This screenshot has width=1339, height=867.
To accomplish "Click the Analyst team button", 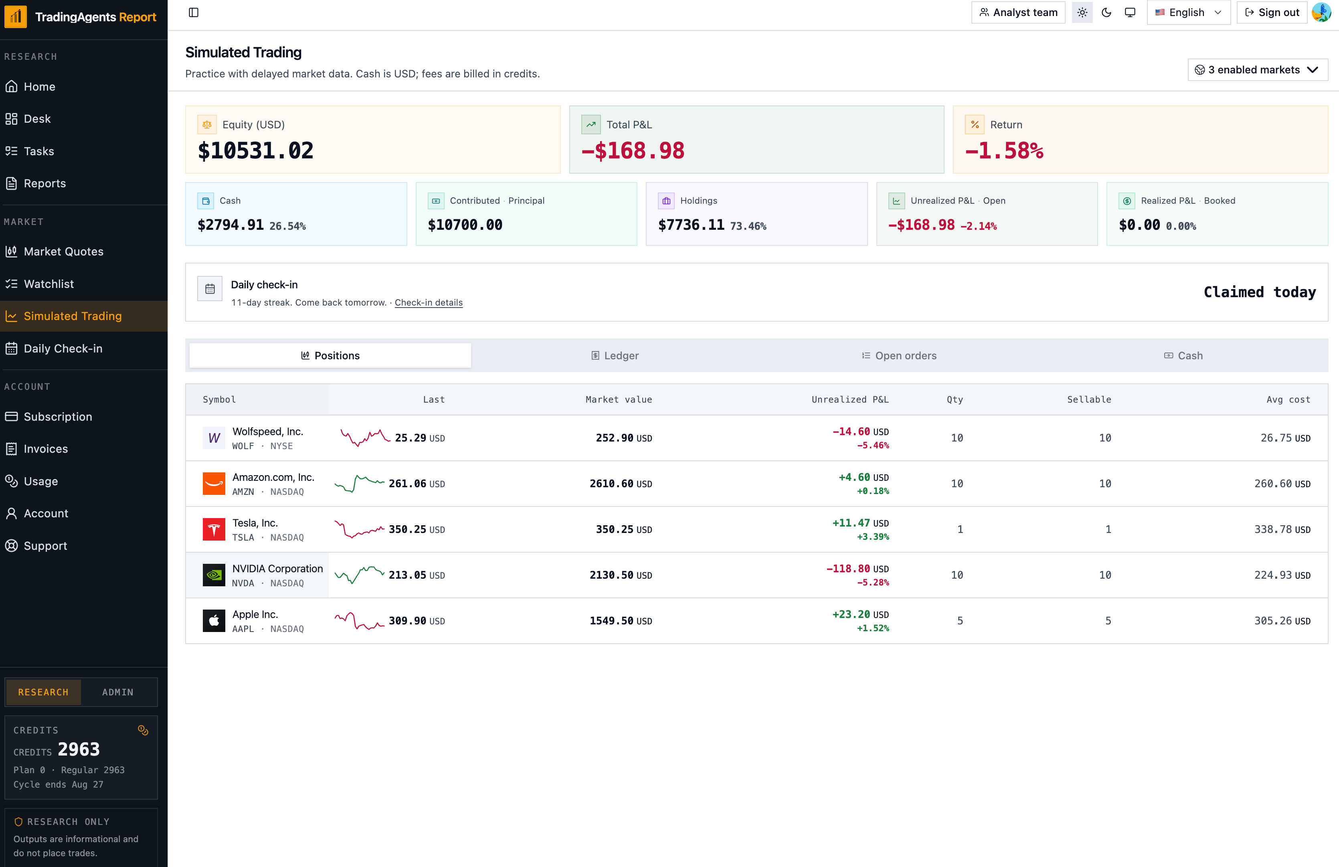I will pyautogui.click(x=1018, y=12).
